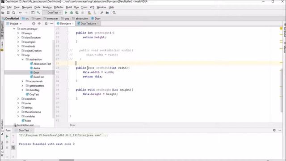Select the Main class in the tree
The width and height of the screenshot is (286, 161).
click(x=26, y=121)
